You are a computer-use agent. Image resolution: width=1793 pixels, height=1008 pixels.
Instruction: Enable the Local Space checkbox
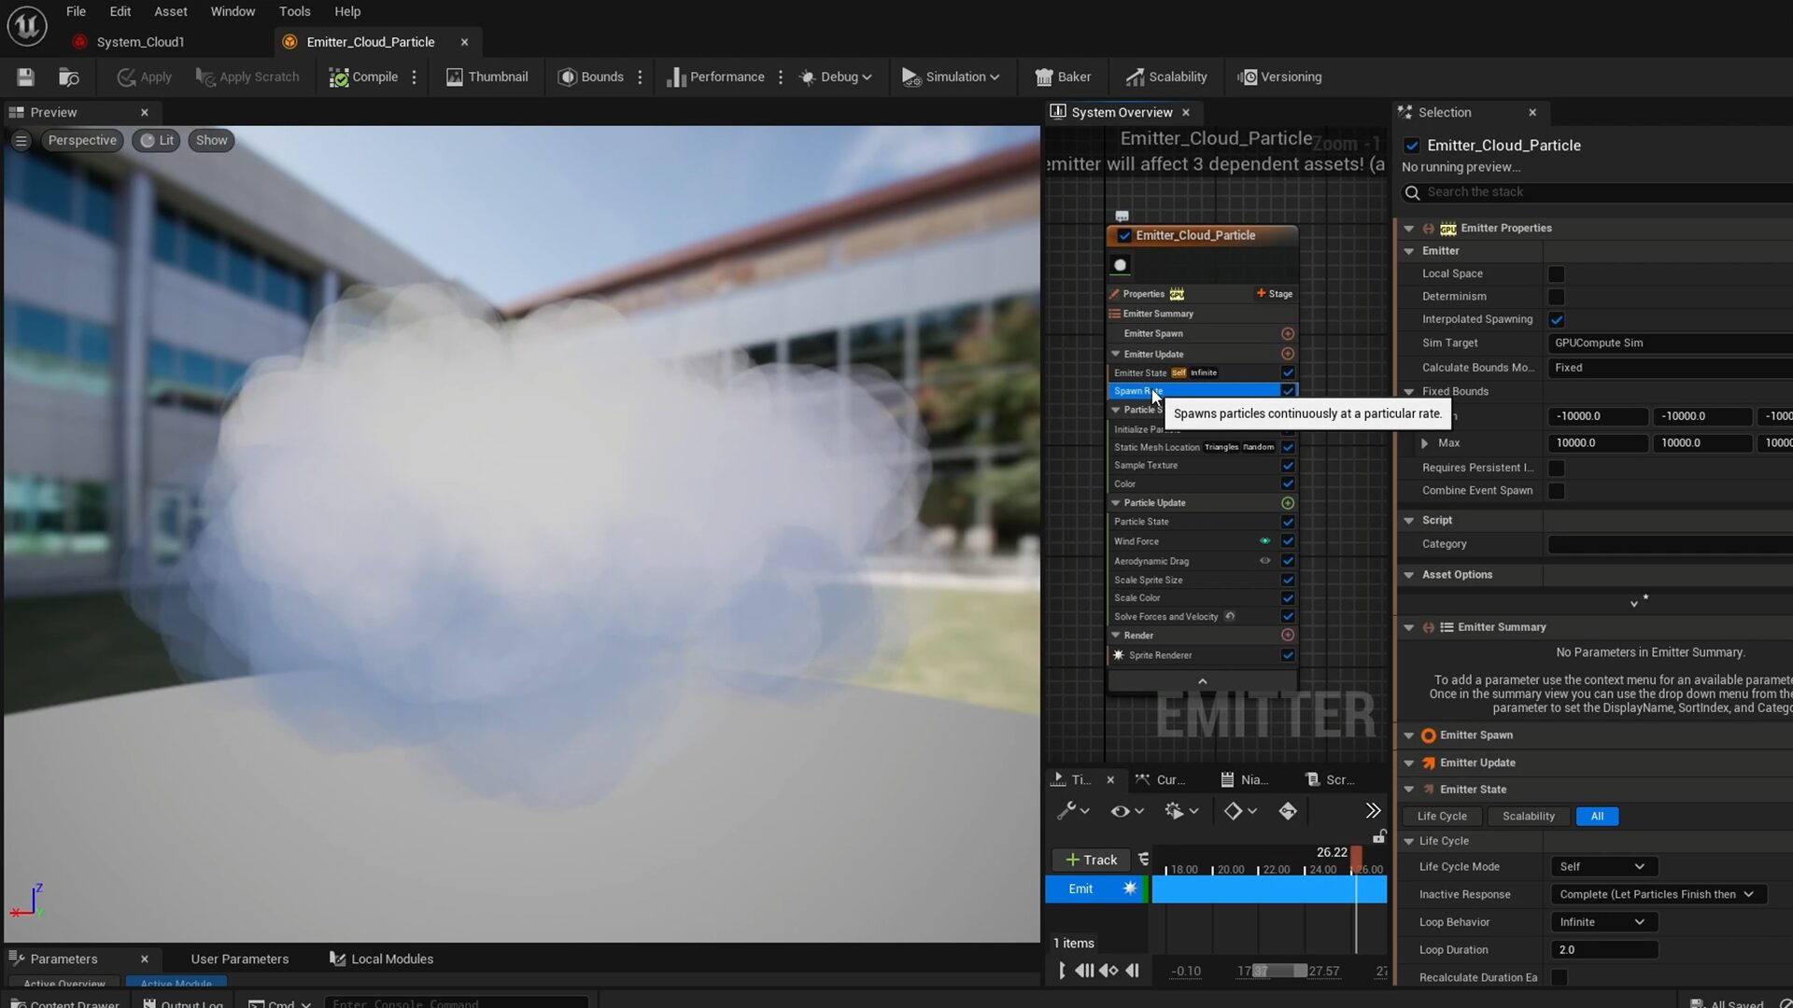coord(1556,274)
